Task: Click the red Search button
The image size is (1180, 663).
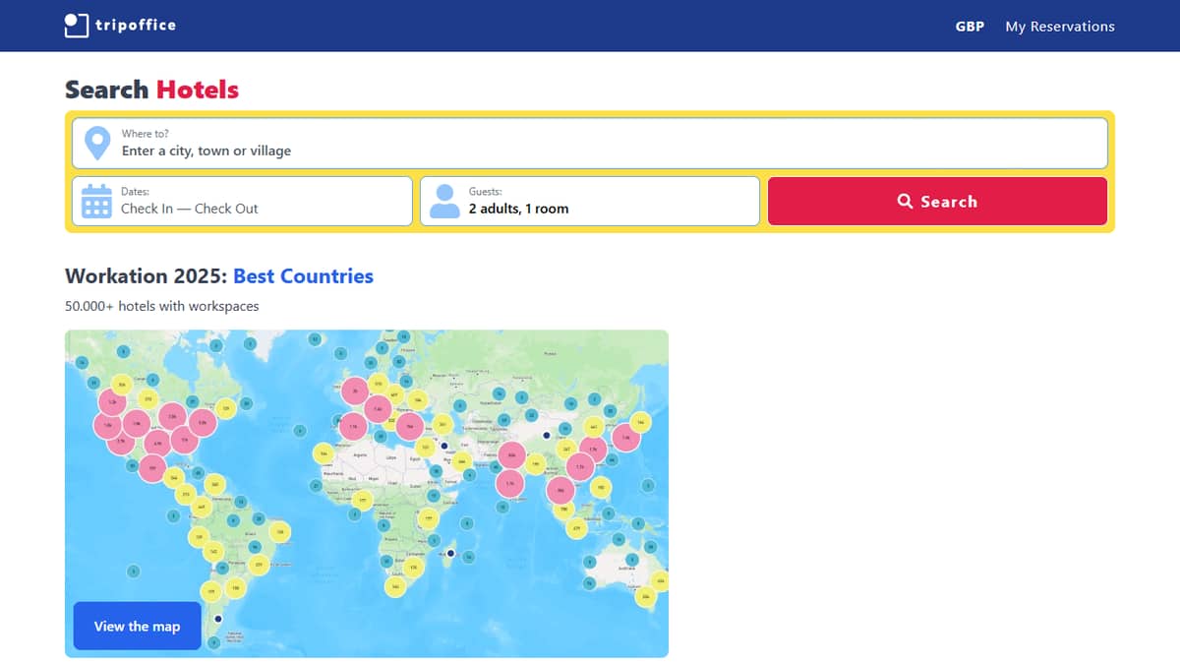Action: [x=937, y=201]
